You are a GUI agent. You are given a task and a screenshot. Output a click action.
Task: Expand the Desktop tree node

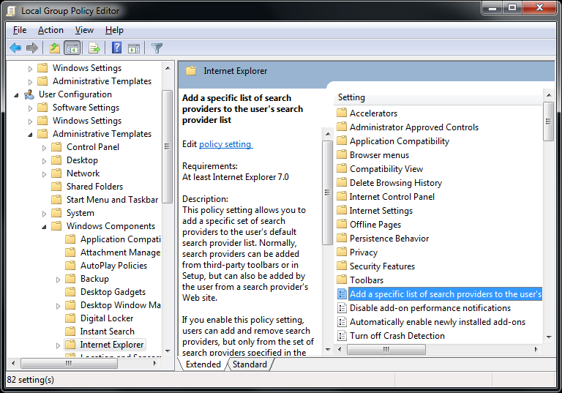coord(44,161)
